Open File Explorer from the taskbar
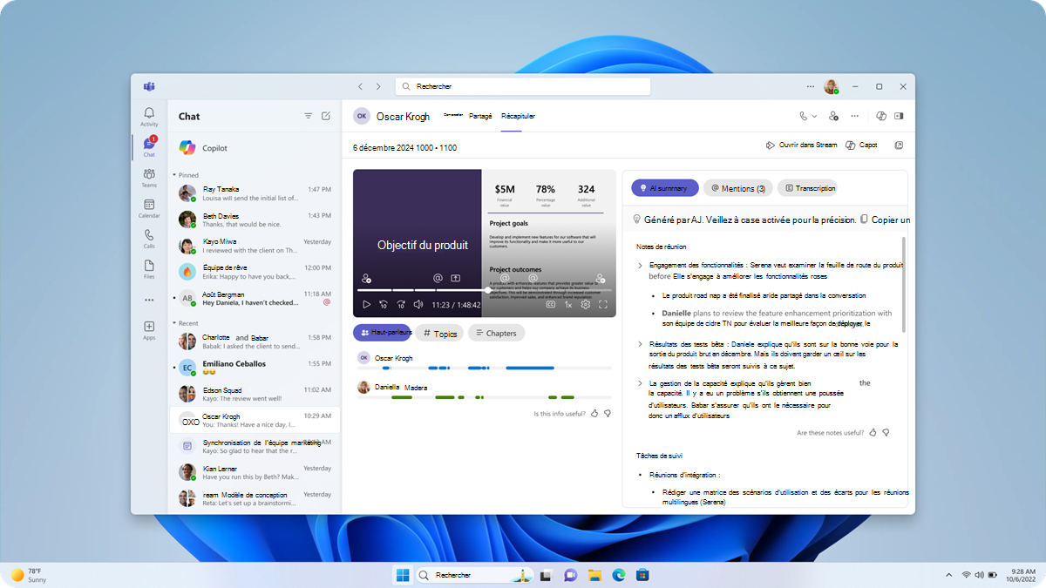 [595, 575]
